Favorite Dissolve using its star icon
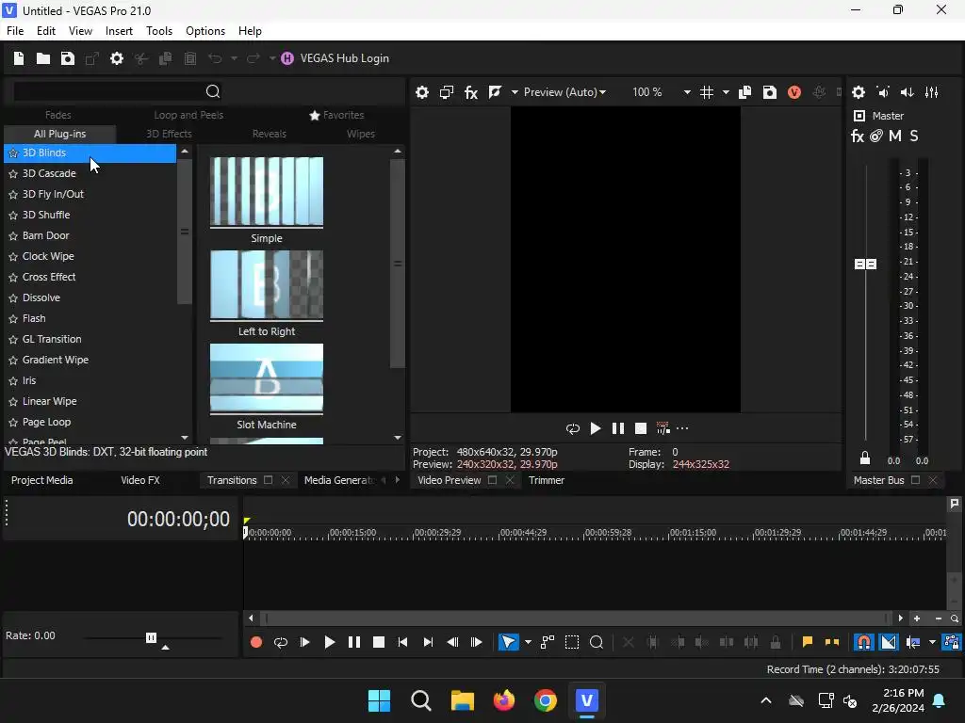Screen dimensions: 965x723 13,298
